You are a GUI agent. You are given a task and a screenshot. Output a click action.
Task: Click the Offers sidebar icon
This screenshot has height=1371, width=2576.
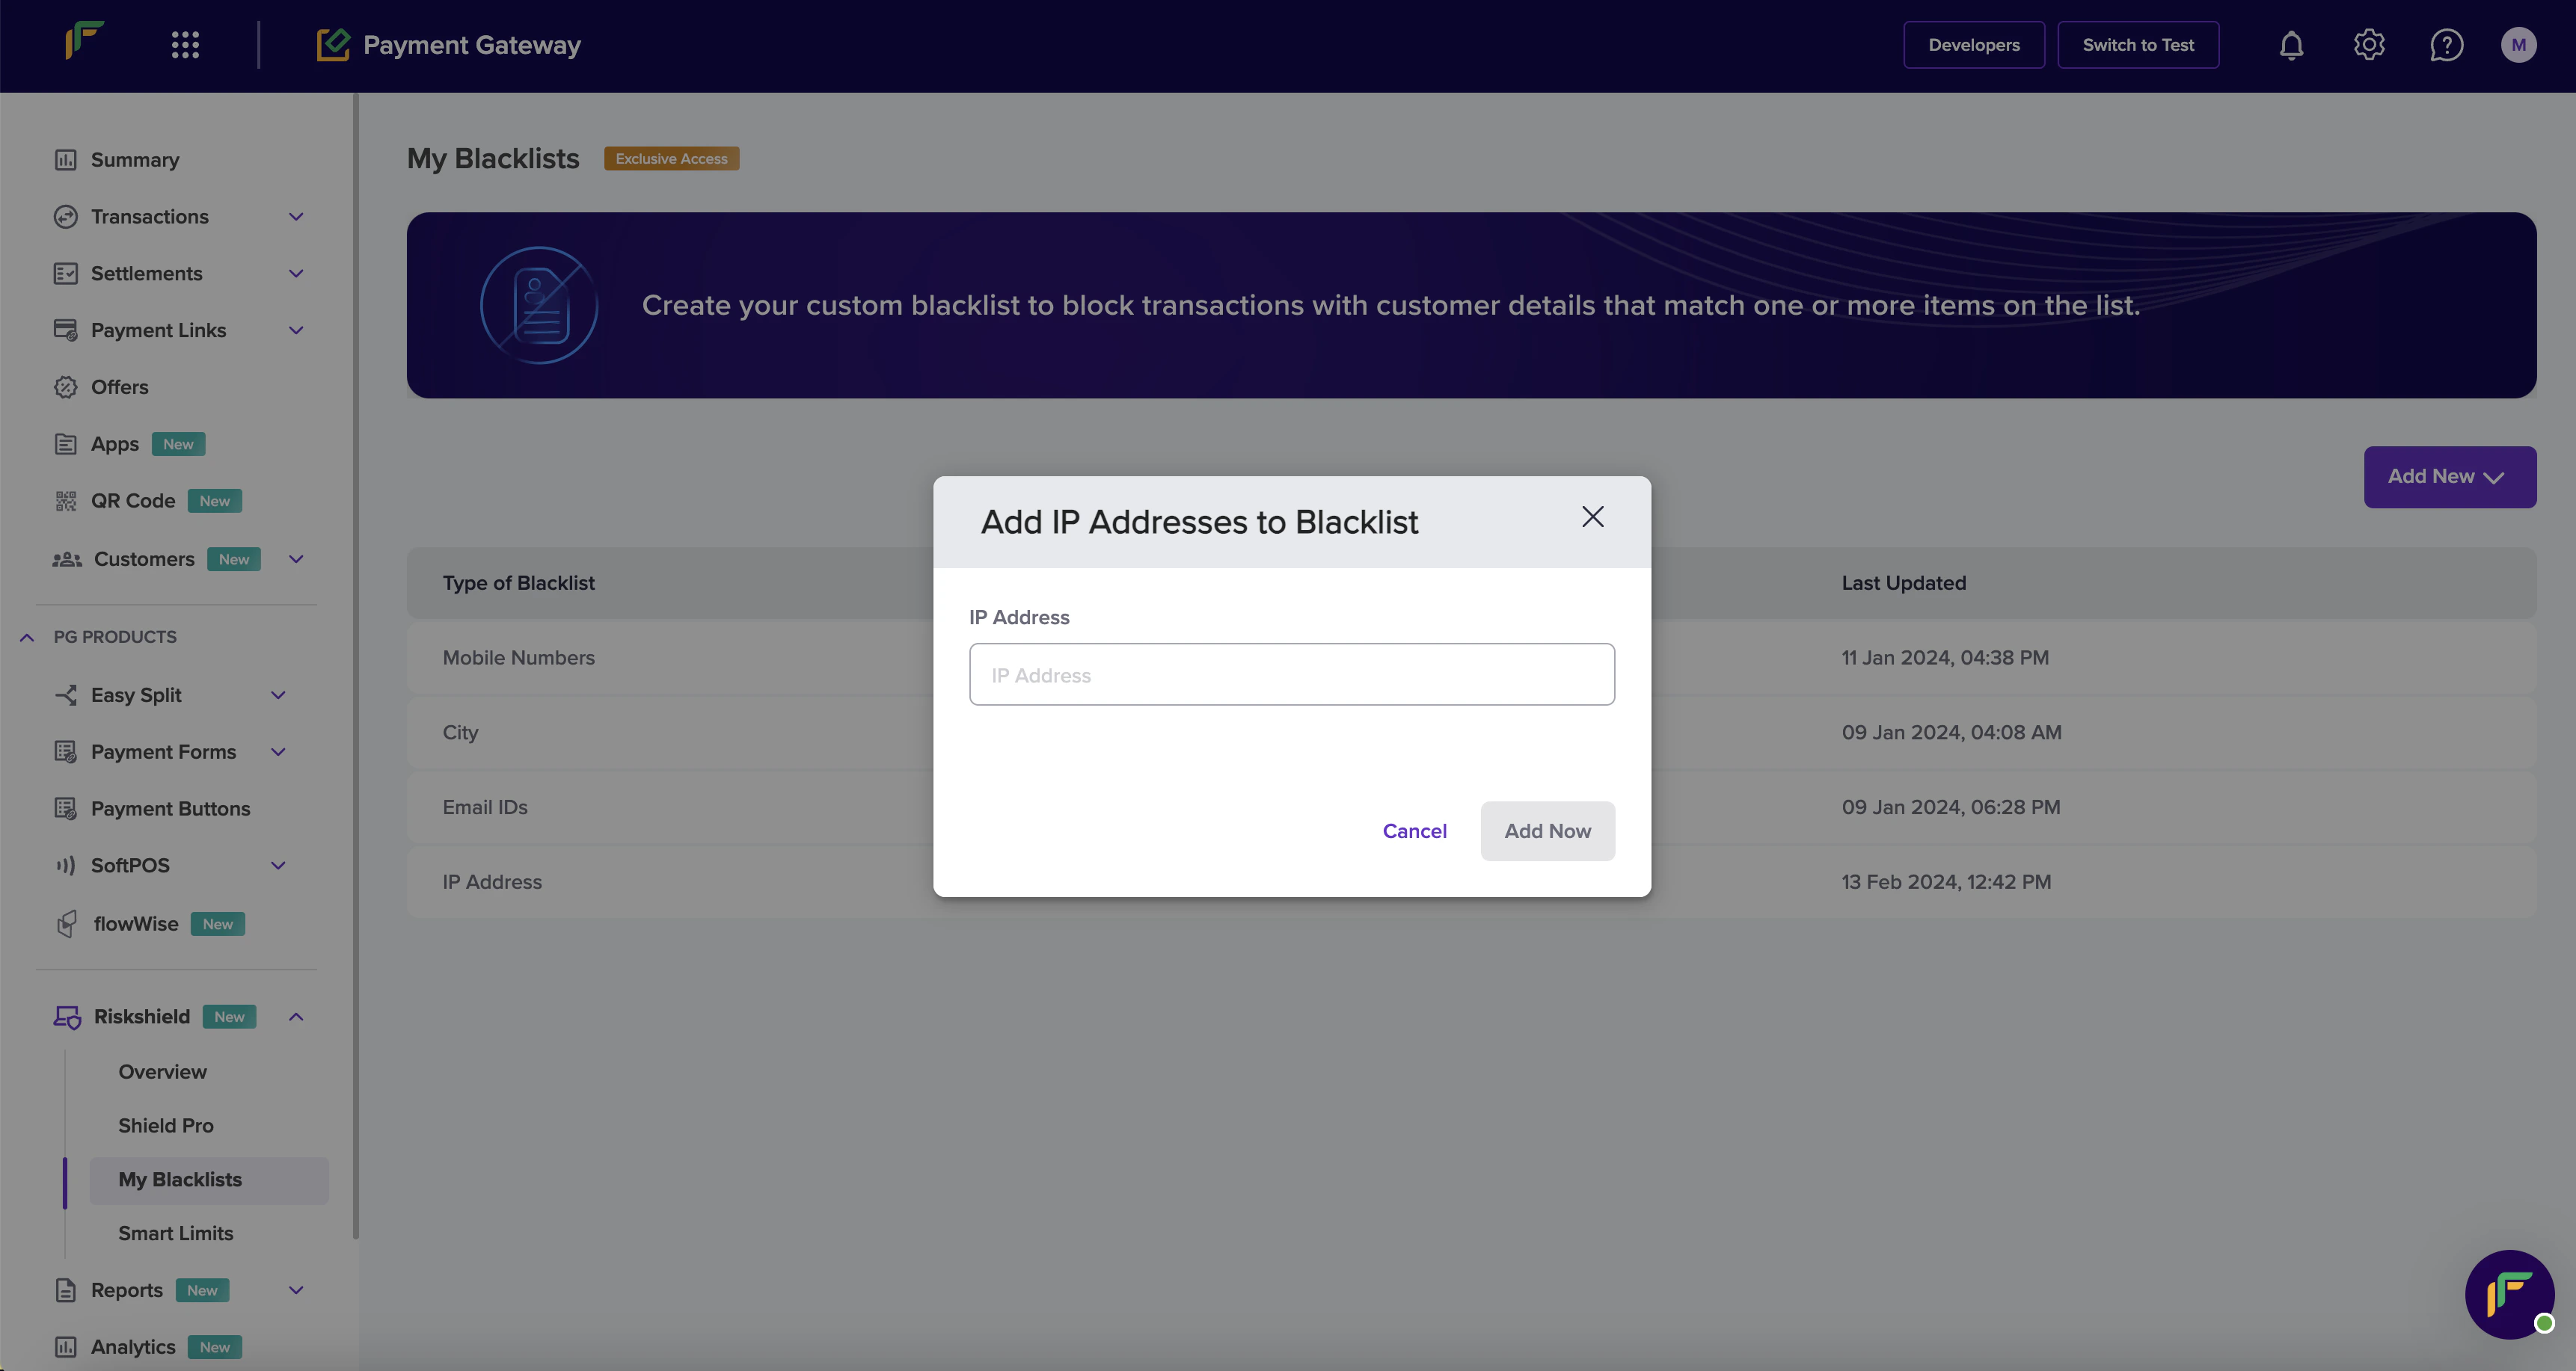66,386
